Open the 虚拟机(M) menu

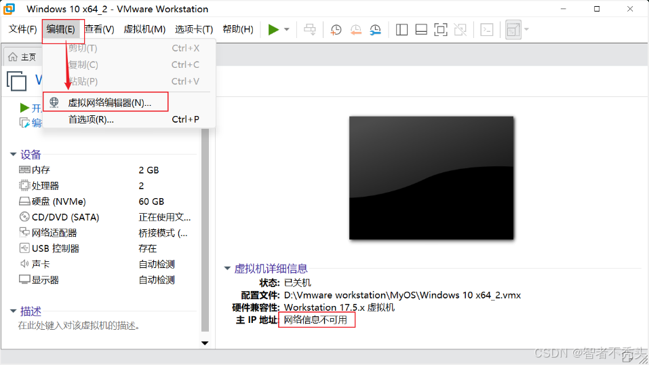click(144, 29)
